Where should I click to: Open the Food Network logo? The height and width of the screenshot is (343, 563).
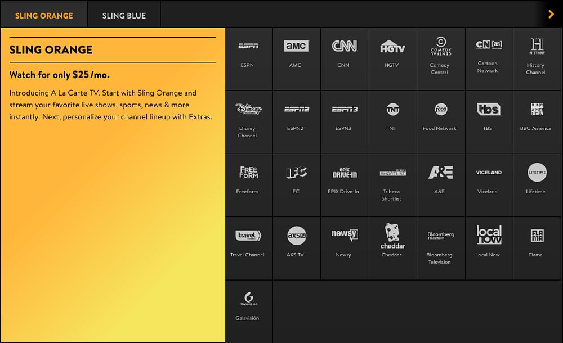[x=441, y=109]
